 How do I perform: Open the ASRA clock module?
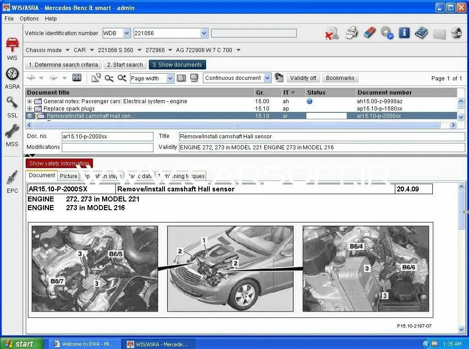point(12,79)
